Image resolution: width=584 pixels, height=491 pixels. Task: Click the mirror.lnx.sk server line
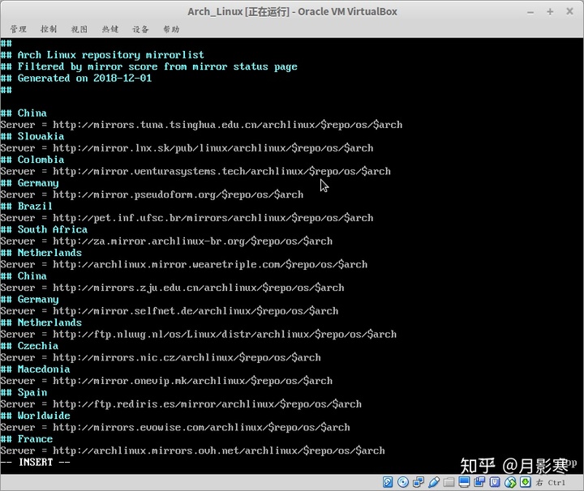(187, 148)
